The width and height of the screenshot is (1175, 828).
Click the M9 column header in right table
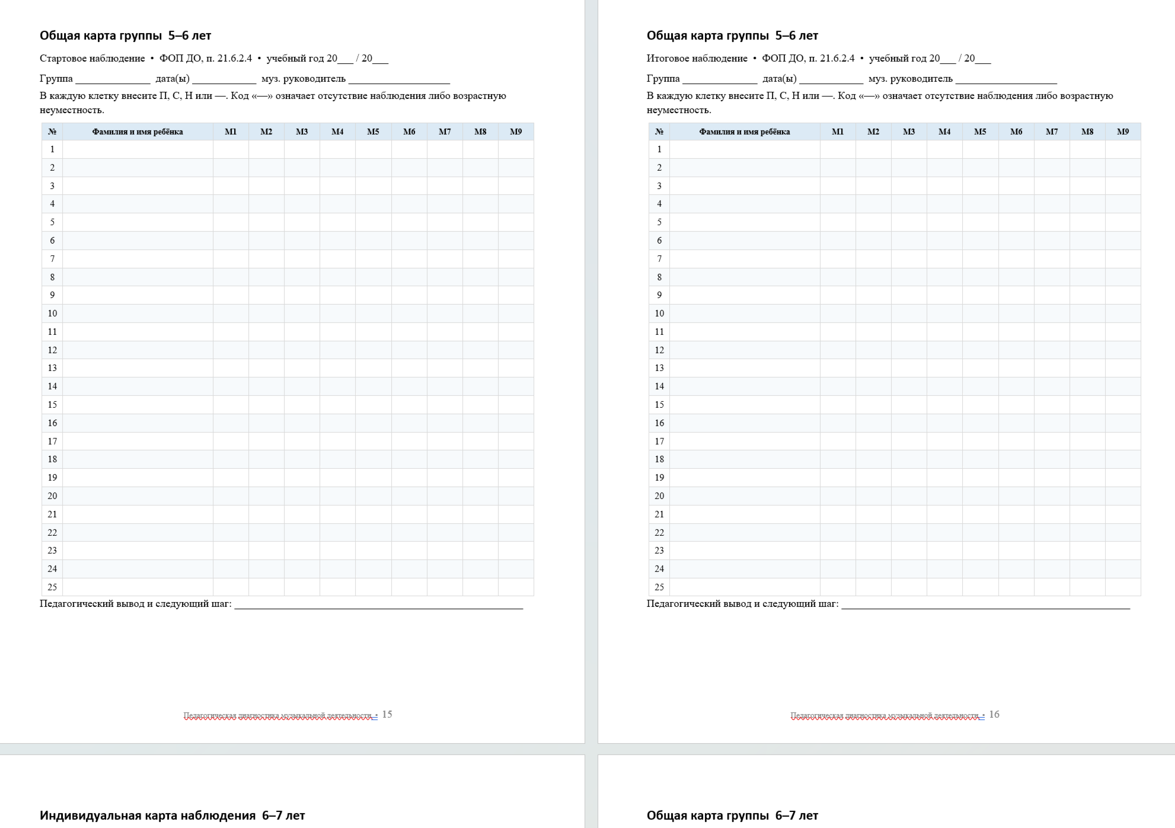tap(1123, 132)
